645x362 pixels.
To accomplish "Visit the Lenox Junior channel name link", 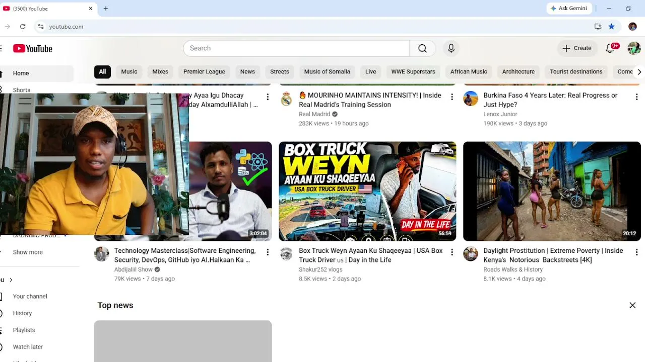I will point(500,114).
